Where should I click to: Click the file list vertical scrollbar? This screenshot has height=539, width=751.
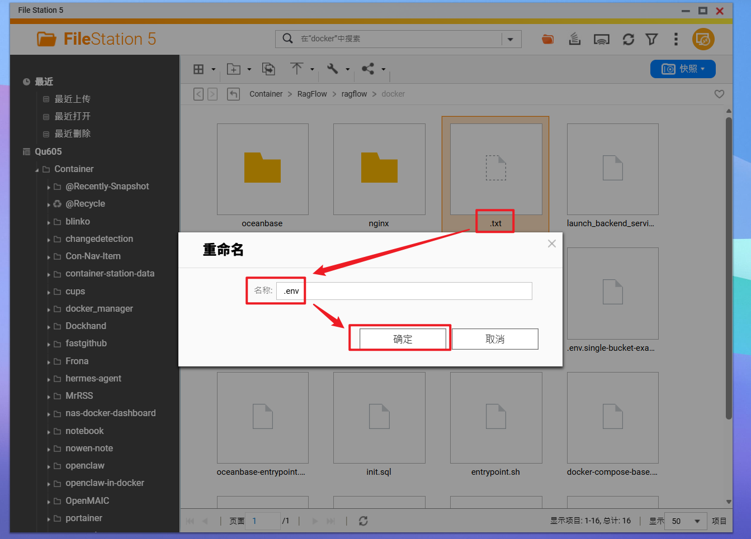coord(729,268)
